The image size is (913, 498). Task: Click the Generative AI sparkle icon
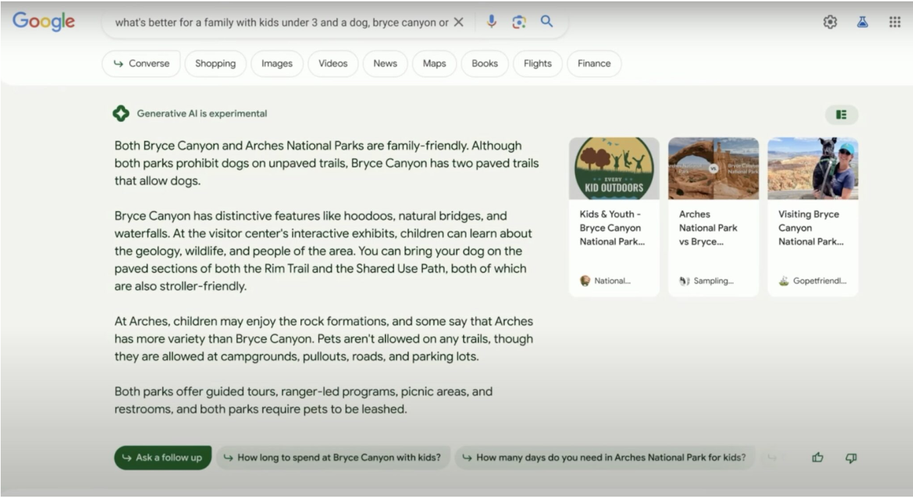pos(121,114)
